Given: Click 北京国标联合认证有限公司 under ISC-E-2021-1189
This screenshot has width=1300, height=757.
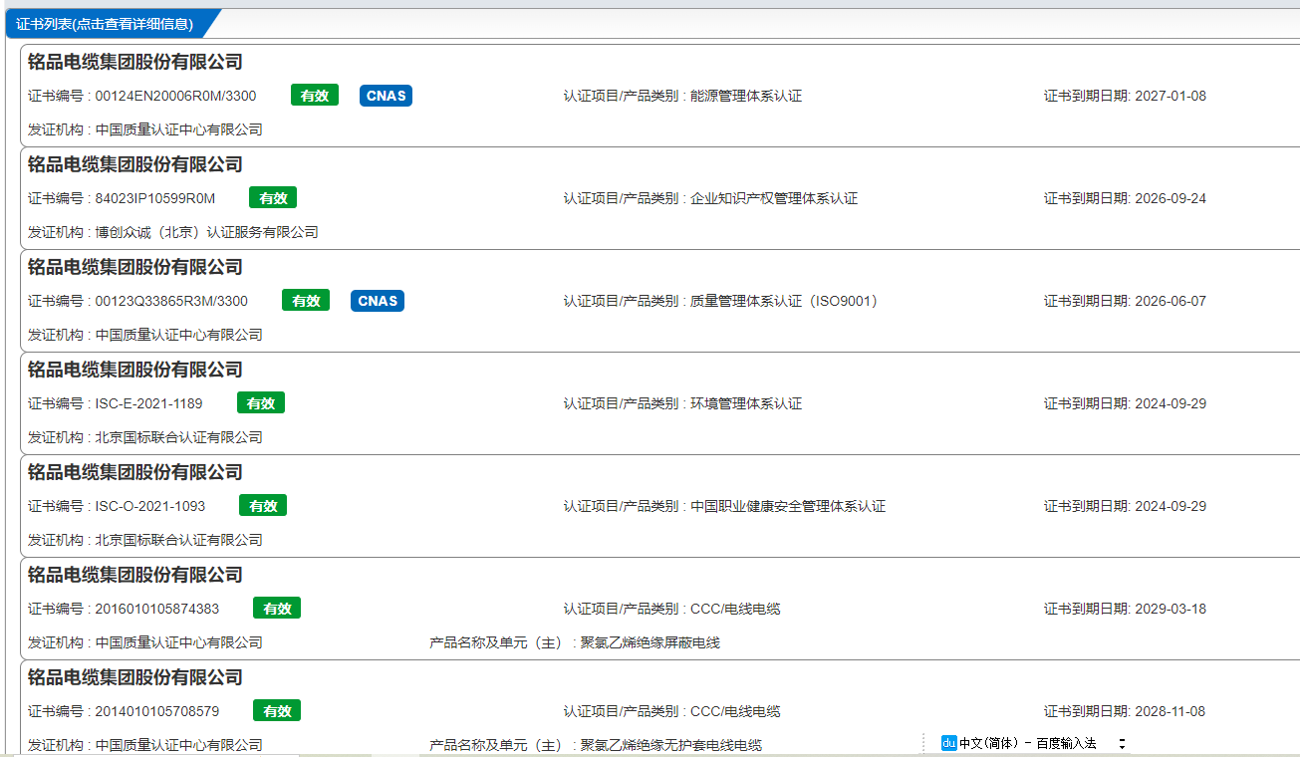Looking at the screenshot, I should [178, 438].
